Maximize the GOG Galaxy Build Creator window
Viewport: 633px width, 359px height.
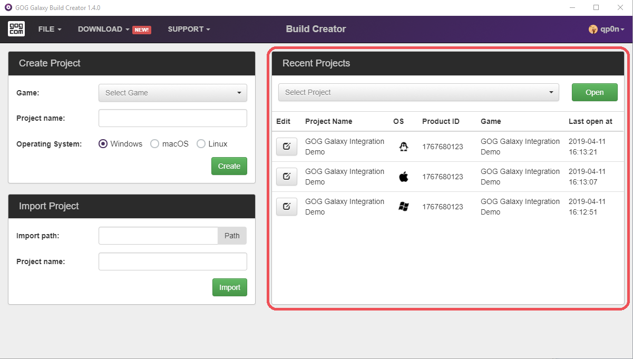(x=596, y=7)
